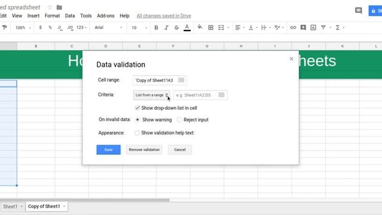The width and height of the screenshot is (382, 215).
Task: Open the Arial font dropdown
Action: 108,27
